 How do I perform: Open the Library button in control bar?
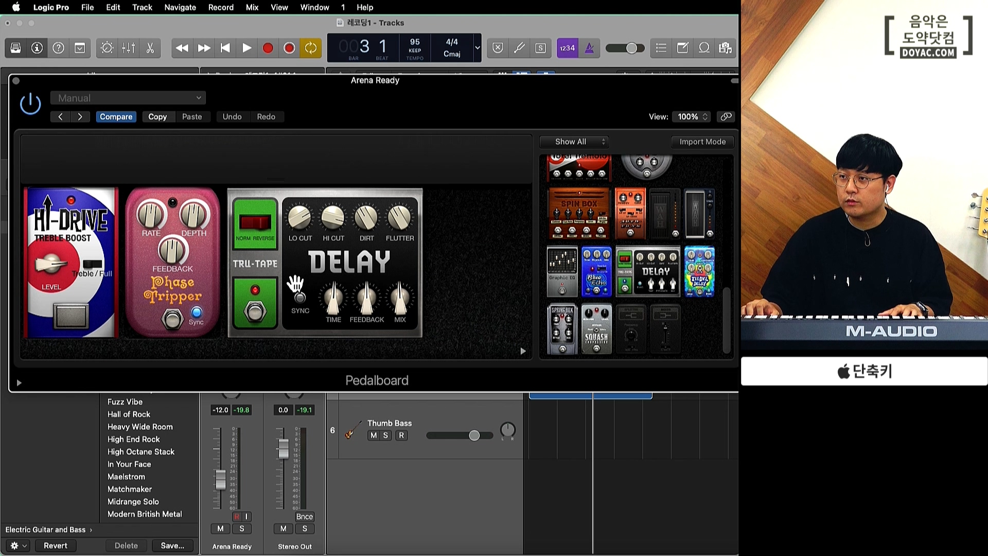click(x=16, y=48)
